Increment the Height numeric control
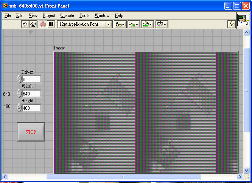 [19, 106]
